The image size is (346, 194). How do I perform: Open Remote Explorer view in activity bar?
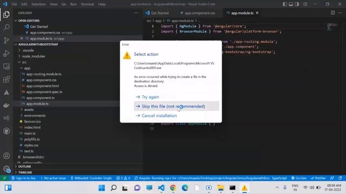pyautogui.click(x=6, y=66)
